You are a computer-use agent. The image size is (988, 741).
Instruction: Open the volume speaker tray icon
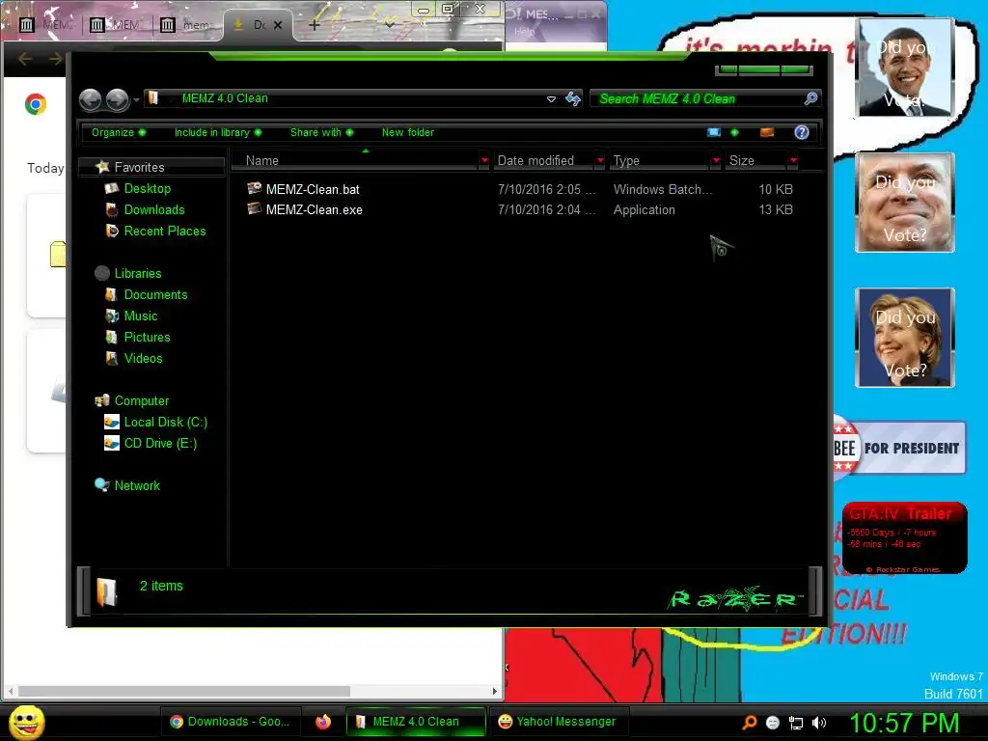819,723
